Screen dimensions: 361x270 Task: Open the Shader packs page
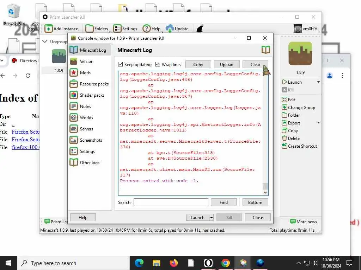click(x=90, y=95)
